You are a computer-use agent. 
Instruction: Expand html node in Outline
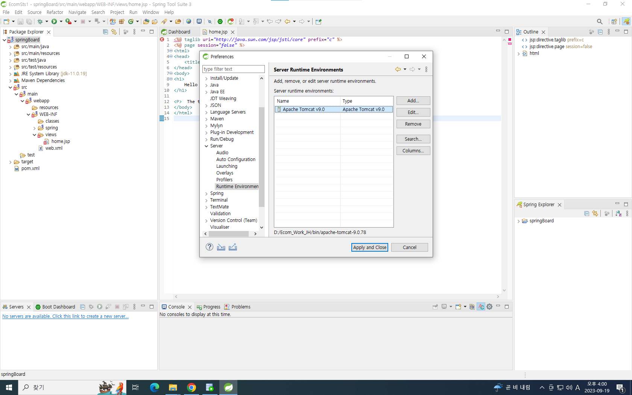pos(518,54)
